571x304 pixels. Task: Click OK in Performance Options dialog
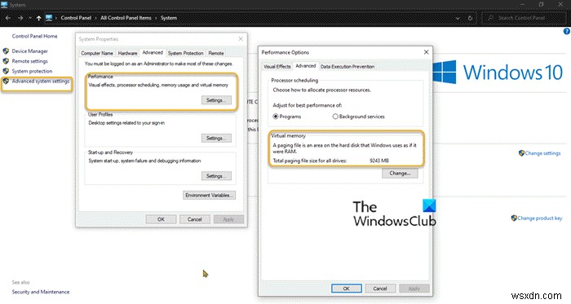[347, 289]
